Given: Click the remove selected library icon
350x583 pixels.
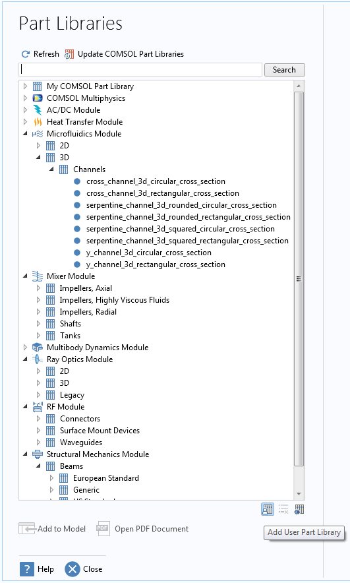Looking at the screenshot, I should point(283,509).
